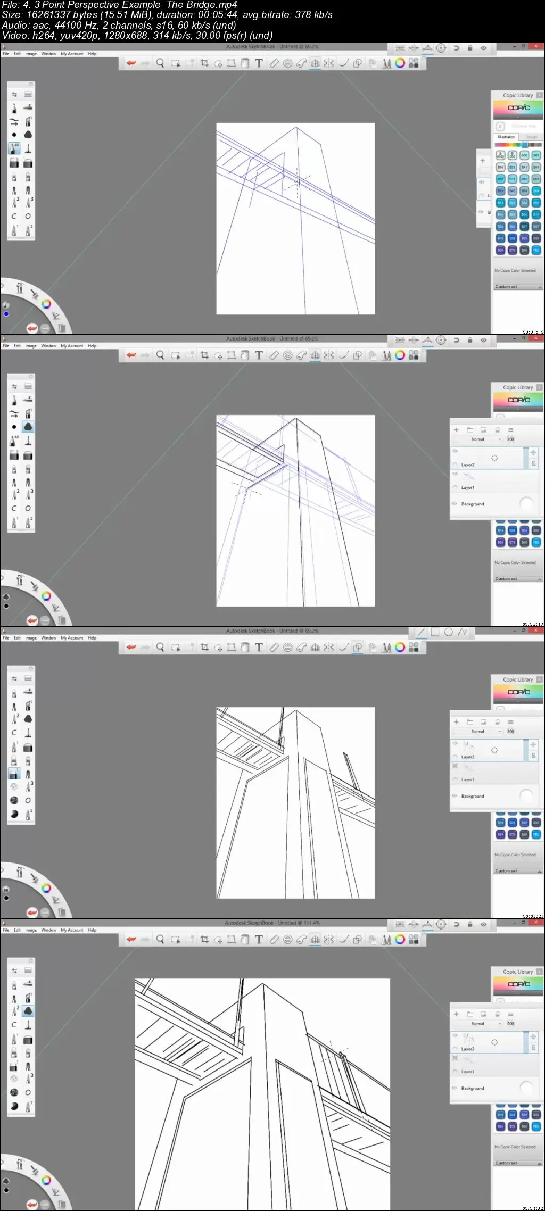Viewport: 545px width, 1211px height.
Task: Pick the Ellipse guide in first frame toolbar
Action: (x=287, y=63)
